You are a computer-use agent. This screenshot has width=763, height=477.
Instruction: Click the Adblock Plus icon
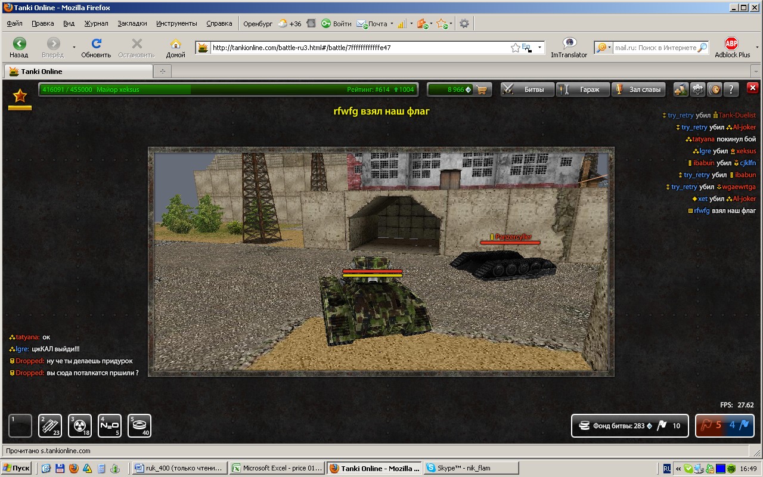[x=731, y=44]
